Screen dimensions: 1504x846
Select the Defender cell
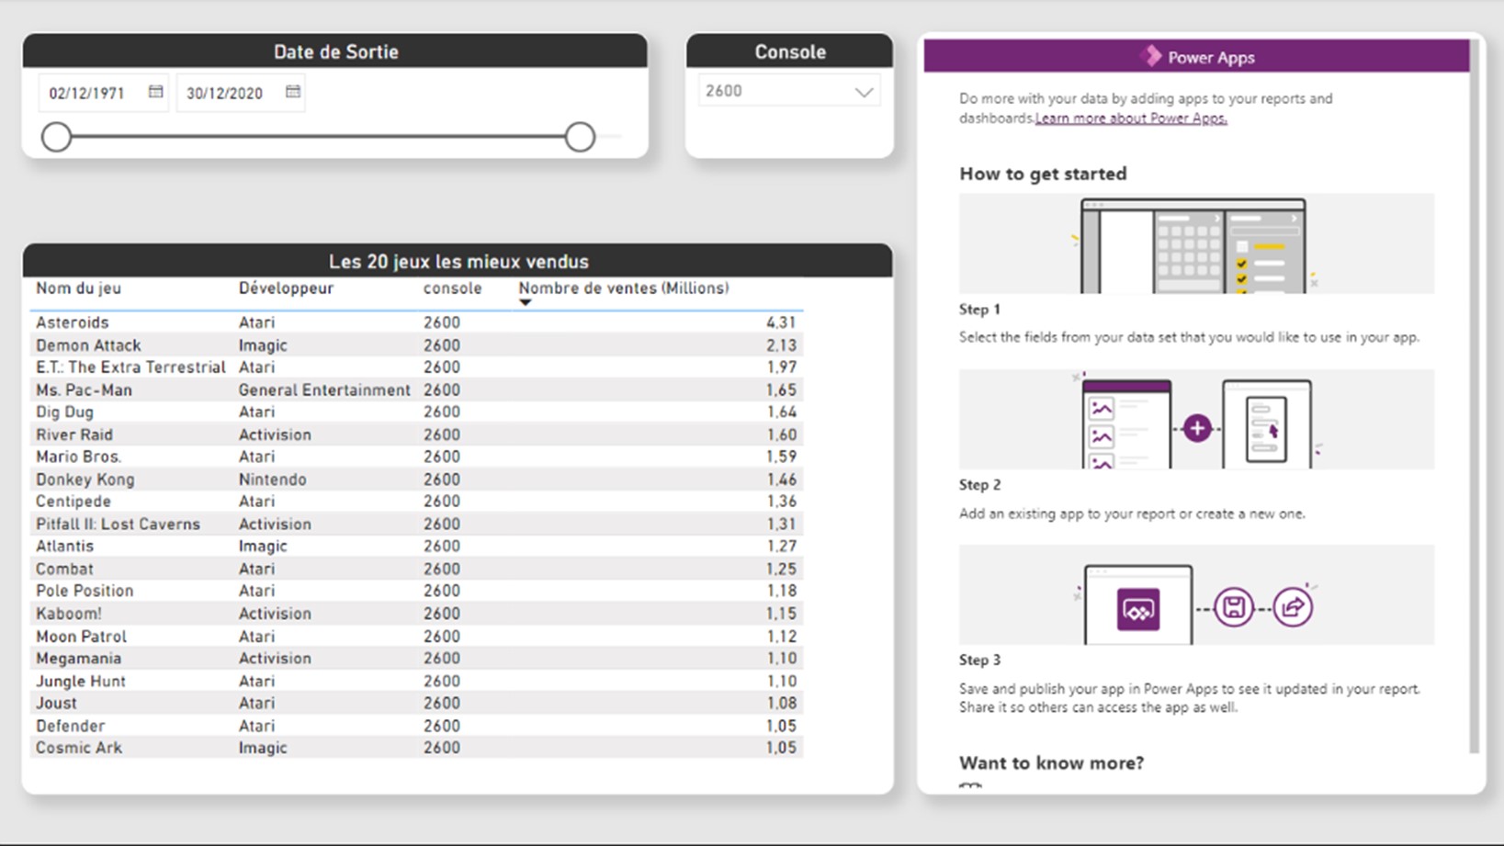[x=70, y=726]
